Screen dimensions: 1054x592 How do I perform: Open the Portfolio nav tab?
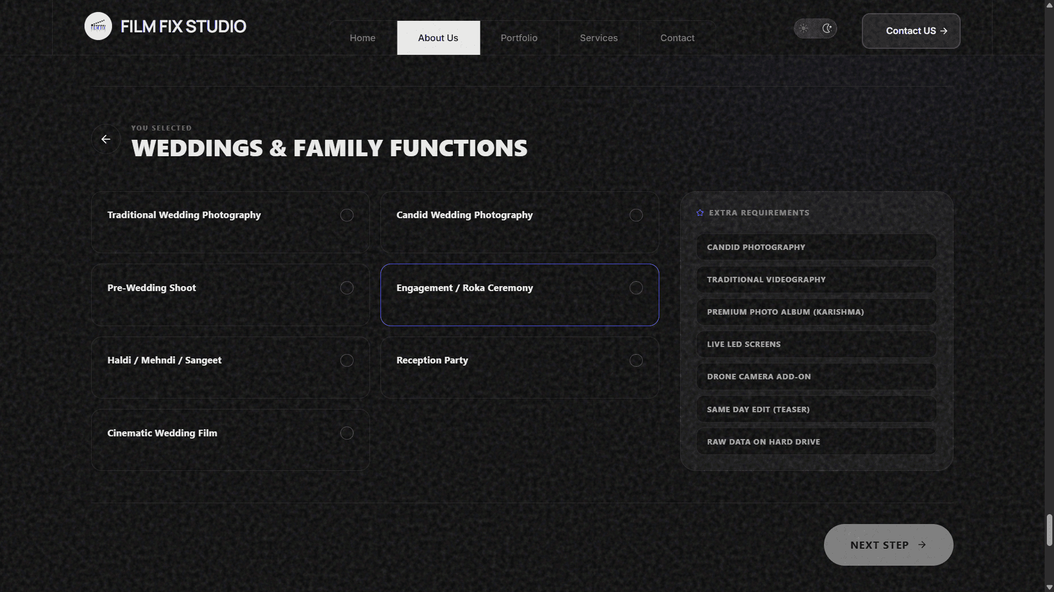click(x=519, y=38)
